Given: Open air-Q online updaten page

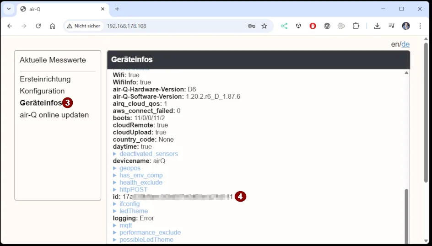Looking at the screenshot, I should 54,115.
